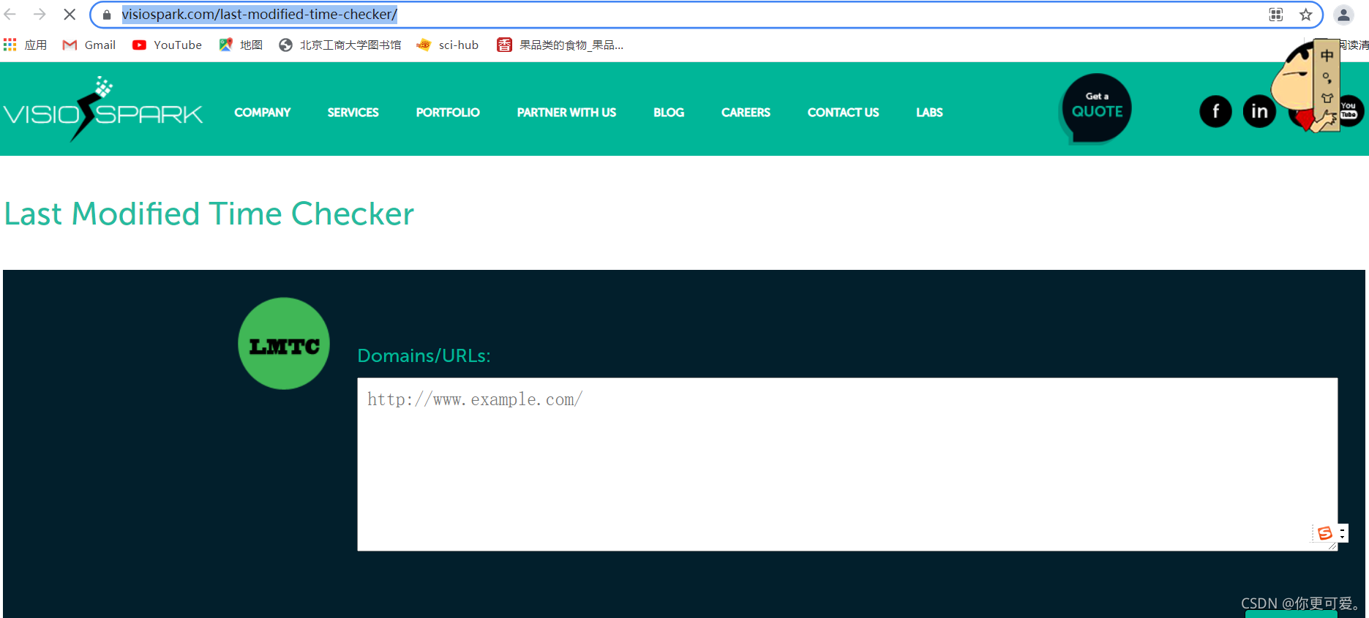Open the sci-hub bookmark
1369x618 pixels.
447,45
